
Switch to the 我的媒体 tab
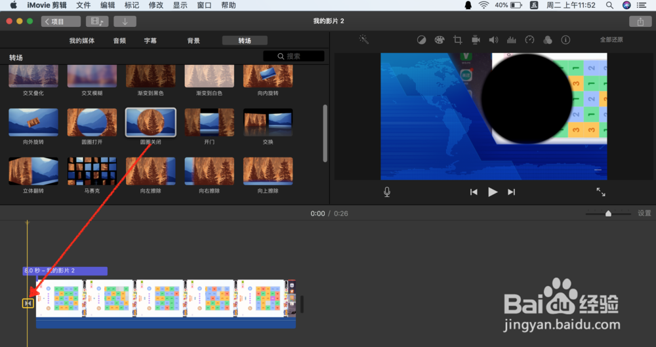tap(81, 41)
